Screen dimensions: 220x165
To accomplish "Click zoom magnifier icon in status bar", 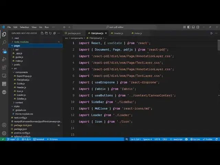I will 127,139.
